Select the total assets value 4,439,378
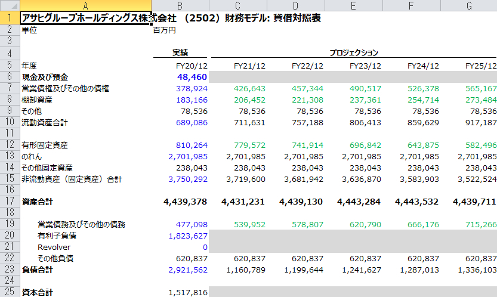 (186, 202)
